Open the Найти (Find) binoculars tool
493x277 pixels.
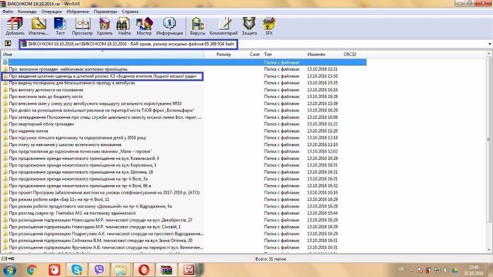pos(124,25)
